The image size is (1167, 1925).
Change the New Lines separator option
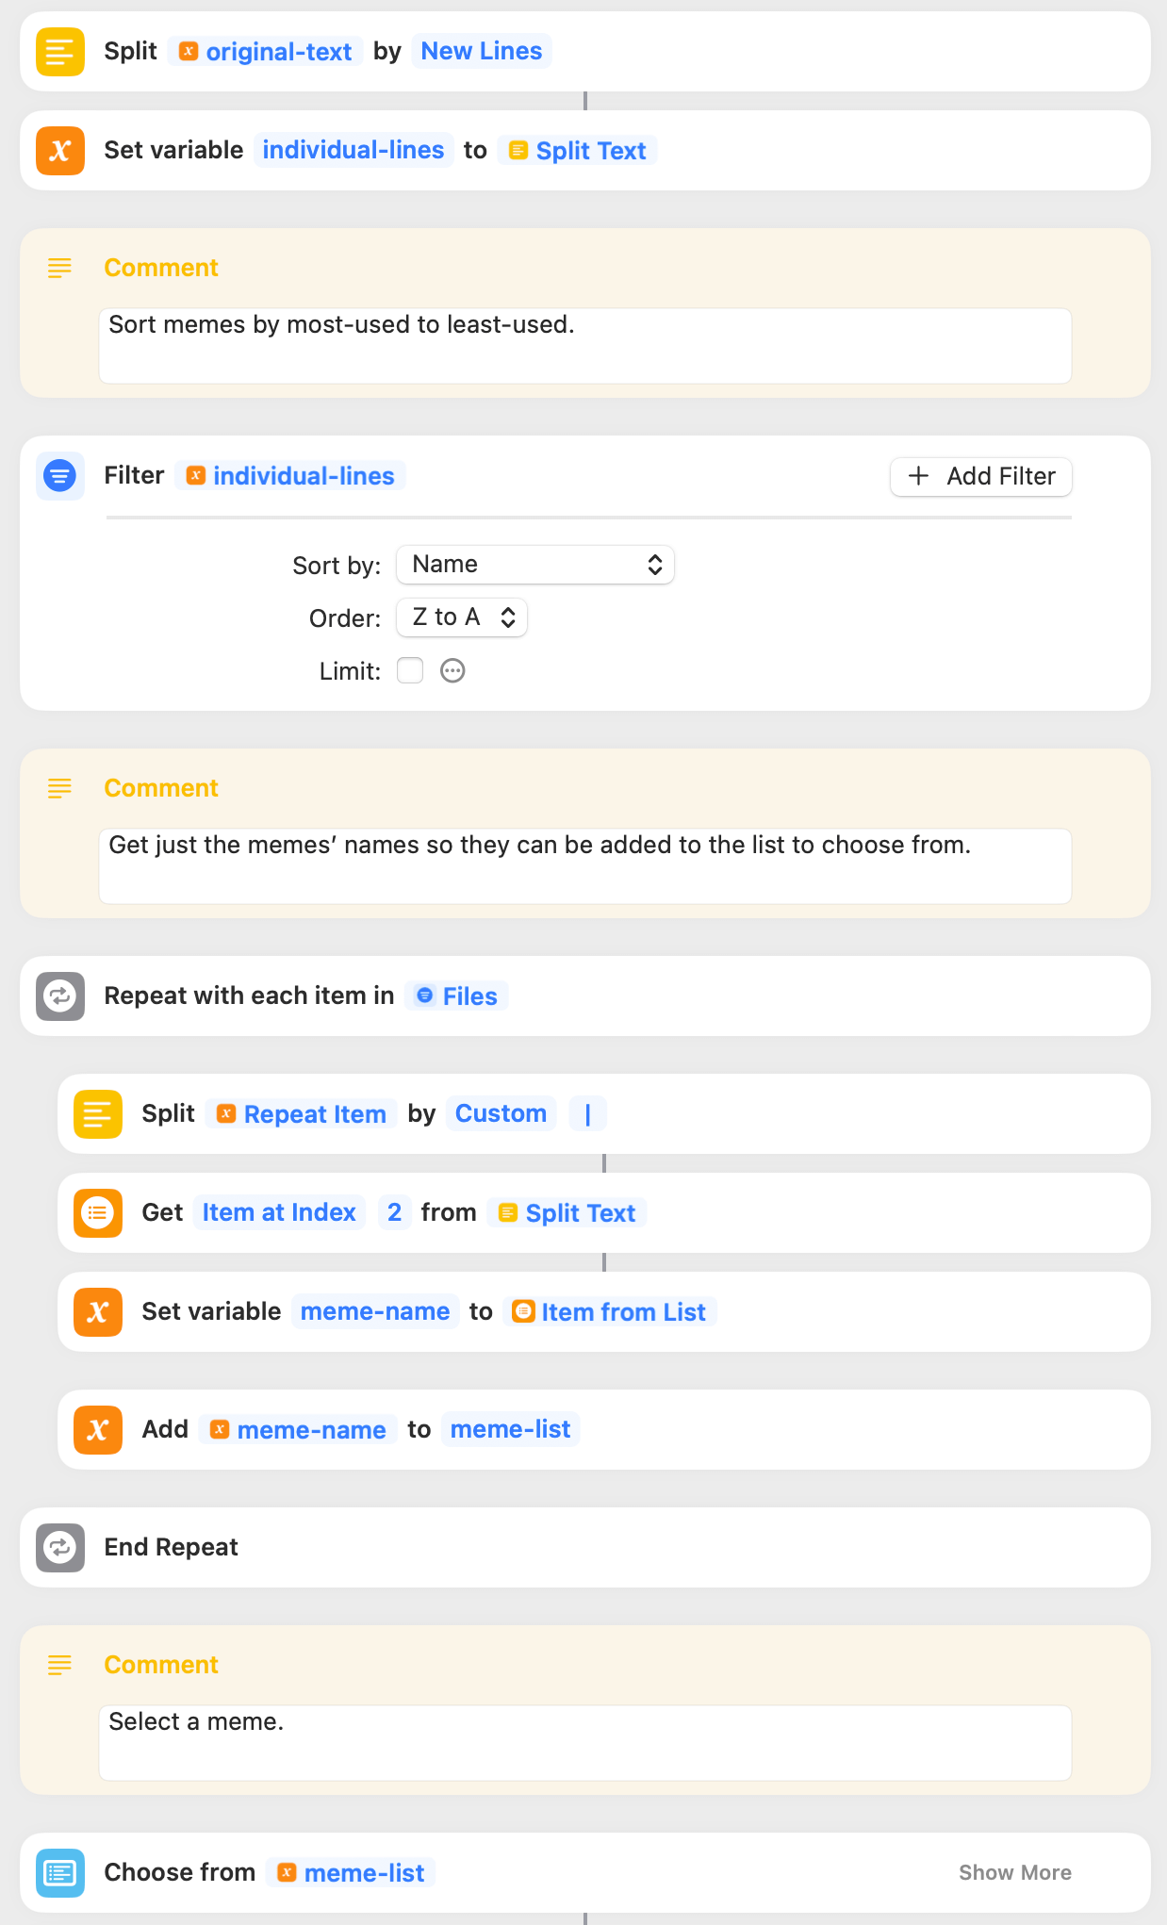click(x=481, y=52)
